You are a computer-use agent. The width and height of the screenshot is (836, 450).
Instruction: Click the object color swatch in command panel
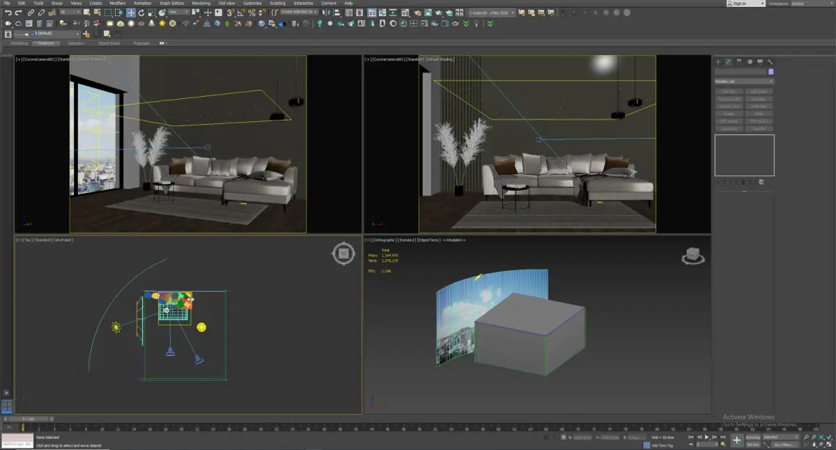point(771,71)
